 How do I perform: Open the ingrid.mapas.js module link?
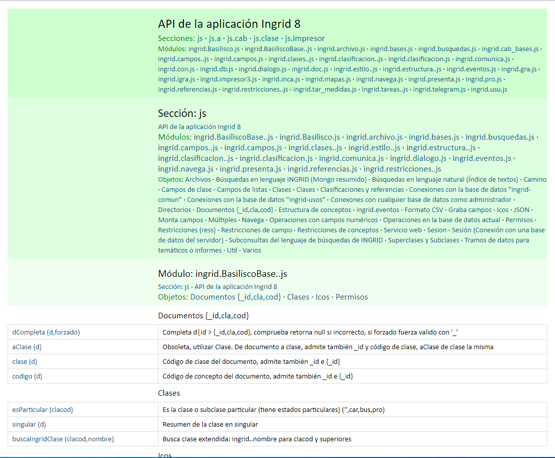click(328, 79)
